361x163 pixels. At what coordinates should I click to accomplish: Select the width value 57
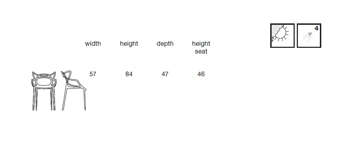pyautogui.click(x=93, y=74)
